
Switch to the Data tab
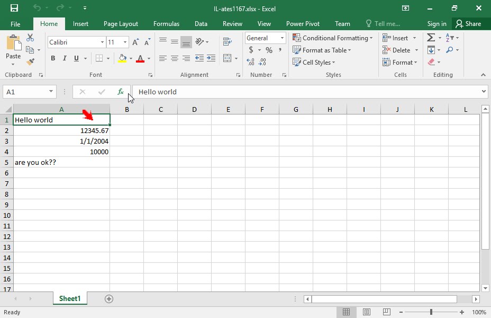pyautogui.click(x=201, y=24)
